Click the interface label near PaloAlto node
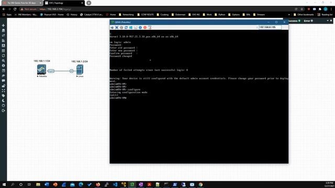 pos(51,71)
